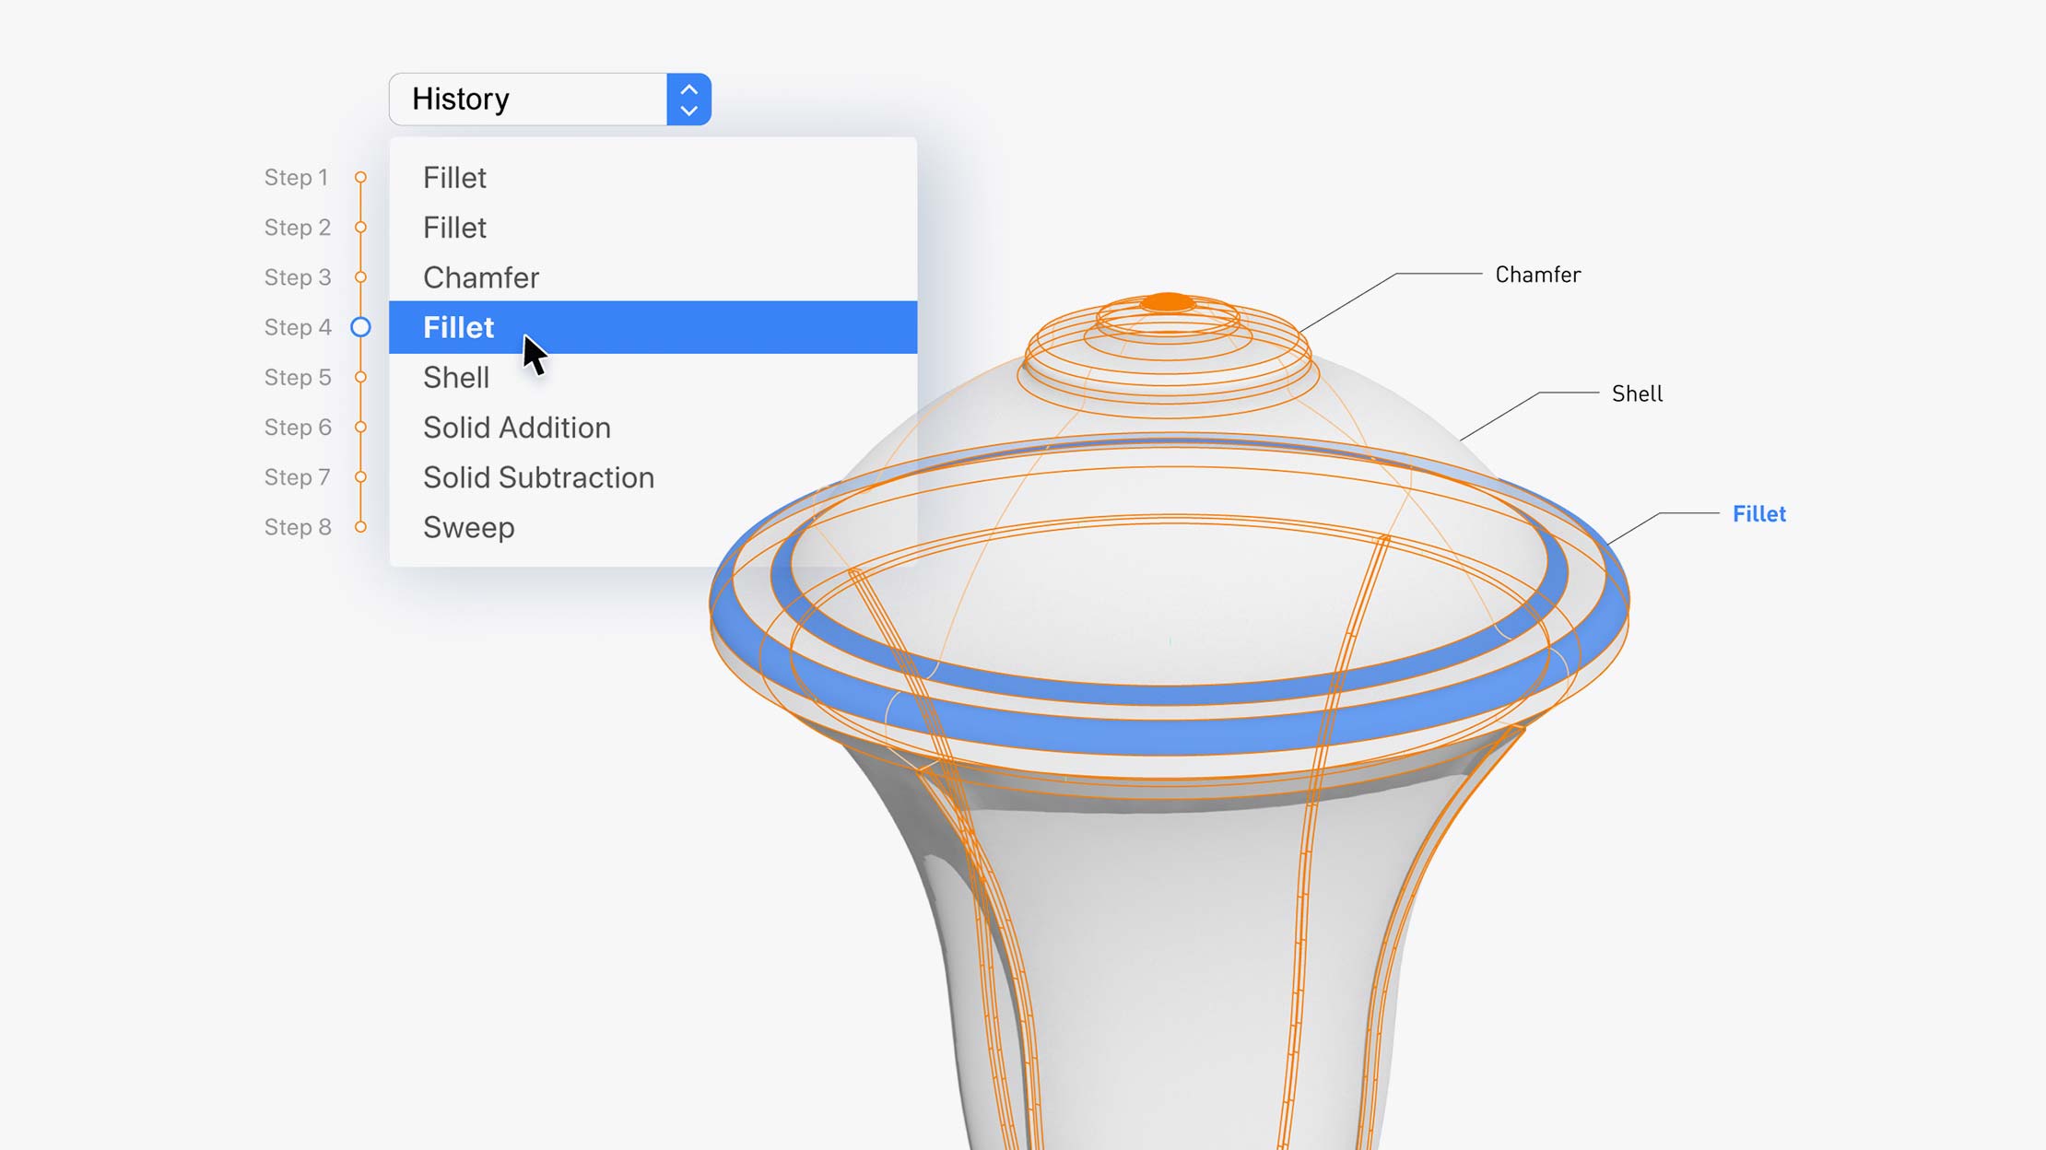Image resolution: width=2046 pixels, height=1150 pixels.
Task: Choose Shell in history list
Action: point(653,377)
